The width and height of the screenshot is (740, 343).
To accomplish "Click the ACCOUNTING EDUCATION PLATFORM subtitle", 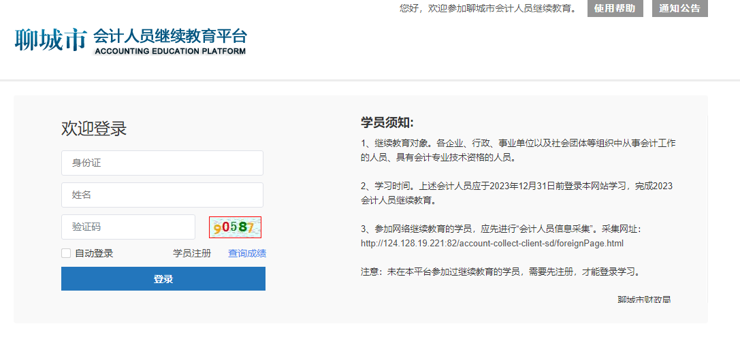I will 170,51.
